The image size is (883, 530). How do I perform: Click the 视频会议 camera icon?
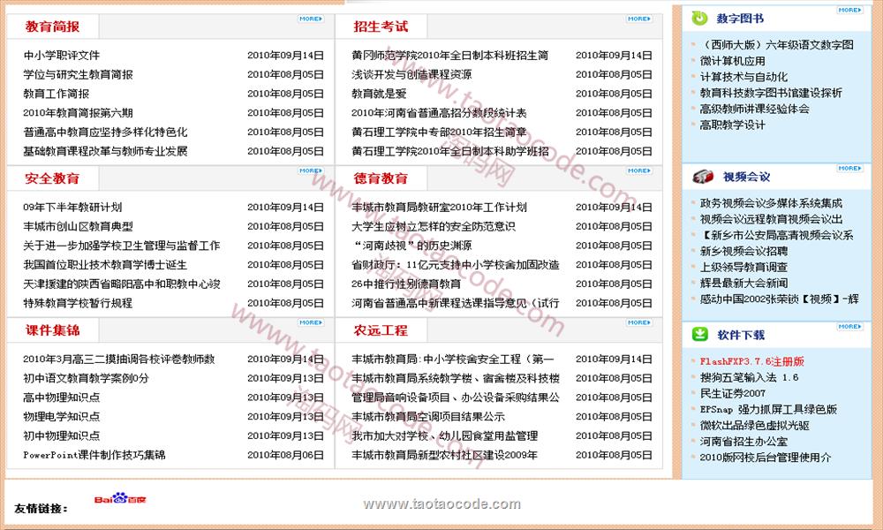(x=702, y=176)
